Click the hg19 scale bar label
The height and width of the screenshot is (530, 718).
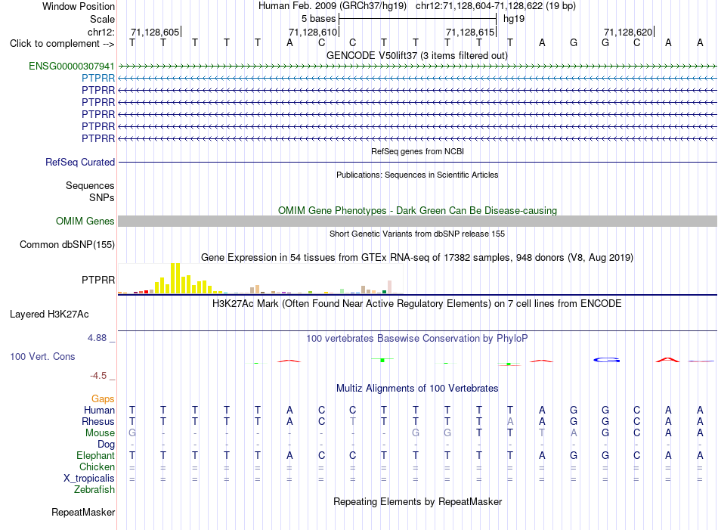pos(514,19)
